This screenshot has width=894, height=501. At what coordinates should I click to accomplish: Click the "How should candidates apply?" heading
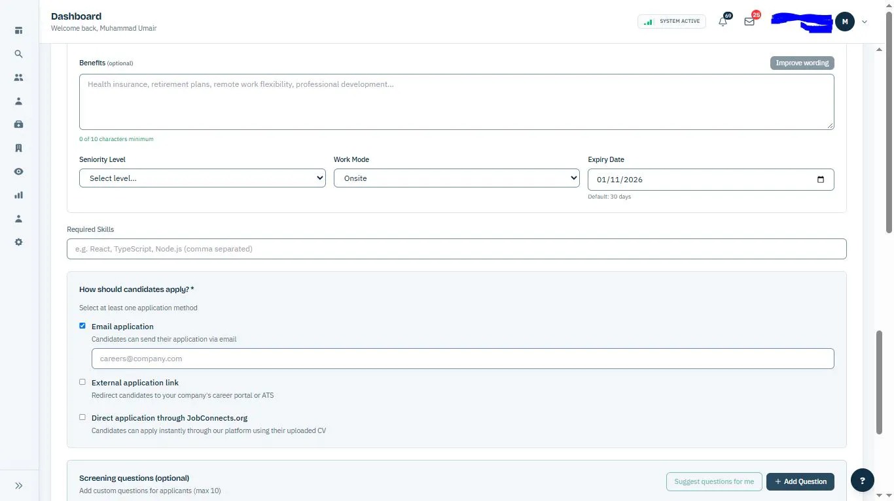point(137,289)
